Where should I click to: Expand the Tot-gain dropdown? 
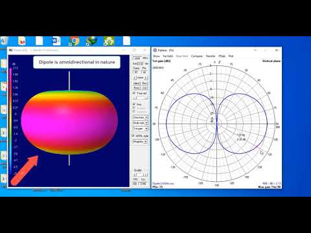tap(141, 129)
